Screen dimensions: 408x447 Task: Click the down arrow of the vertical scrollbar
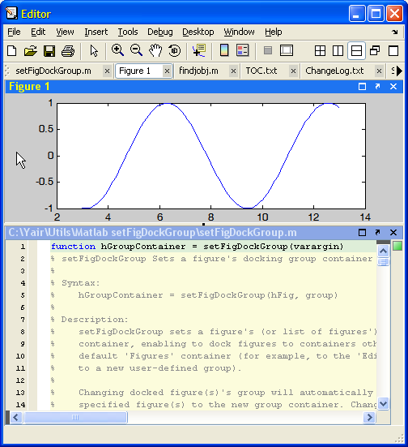383,404
